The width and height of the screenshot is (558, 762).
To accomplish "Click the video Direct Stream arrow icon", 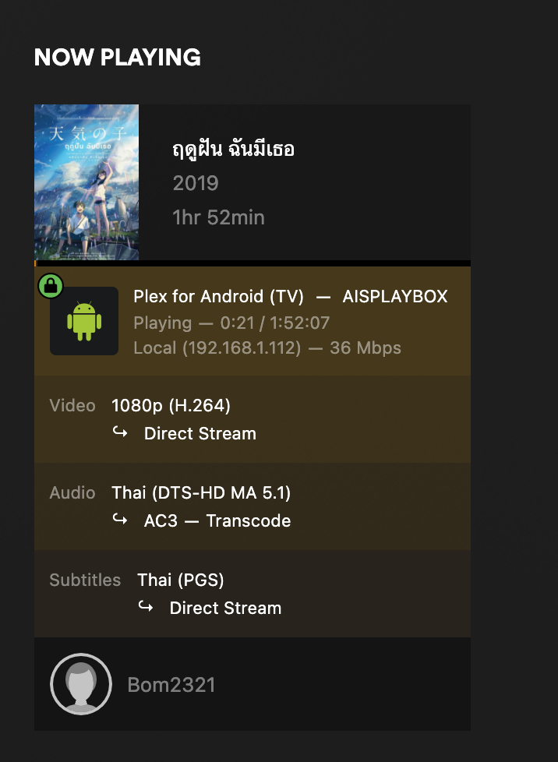I will (x=120, y=432).
